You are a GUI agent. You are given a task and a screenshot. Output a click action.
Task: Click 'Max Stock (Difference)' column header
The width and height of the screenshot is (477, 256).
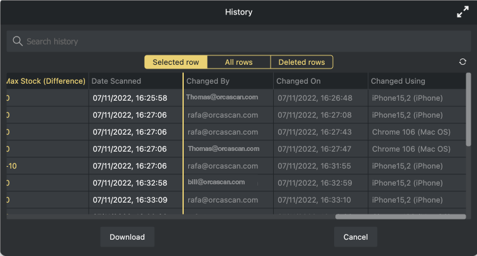(x=45, y=81)
